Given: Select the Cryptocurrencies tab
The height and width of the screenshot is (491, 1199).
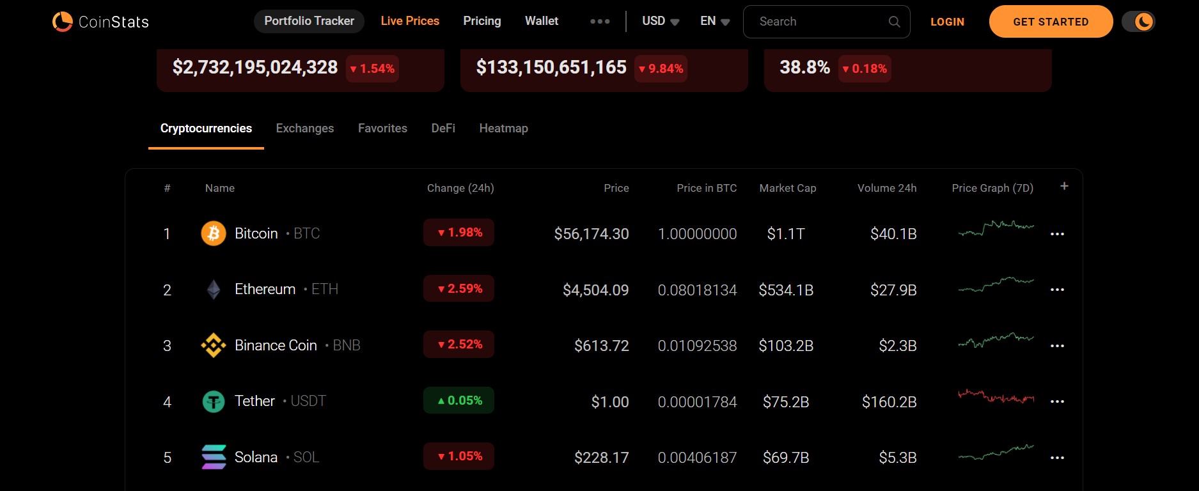Looking at the screenshot, I should click(206, 129).
